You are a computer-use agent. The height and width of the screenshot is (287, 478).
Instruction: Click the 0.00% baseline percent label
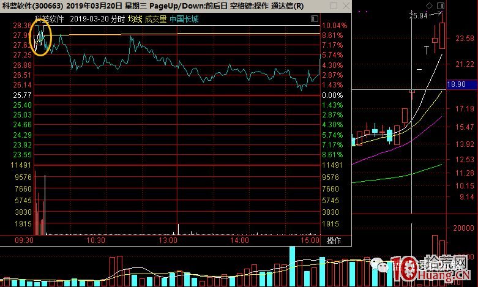click(x=332, y=95)
